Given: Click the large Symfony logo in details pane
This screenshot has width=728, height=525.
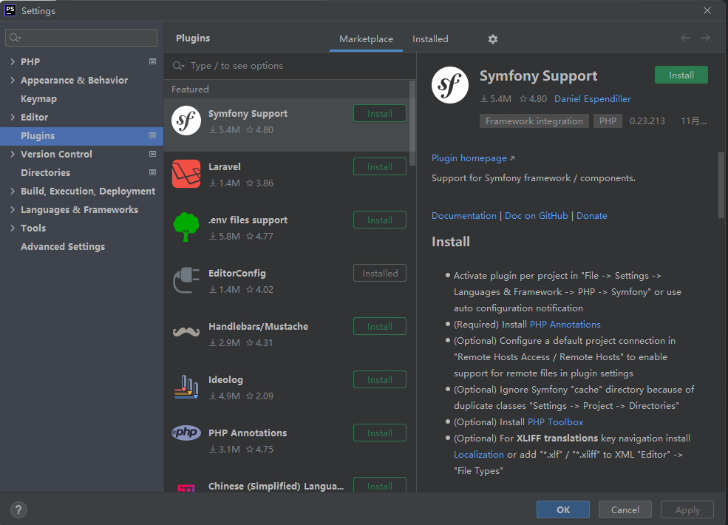Looking at the screenshot, I should coord(450,85).
